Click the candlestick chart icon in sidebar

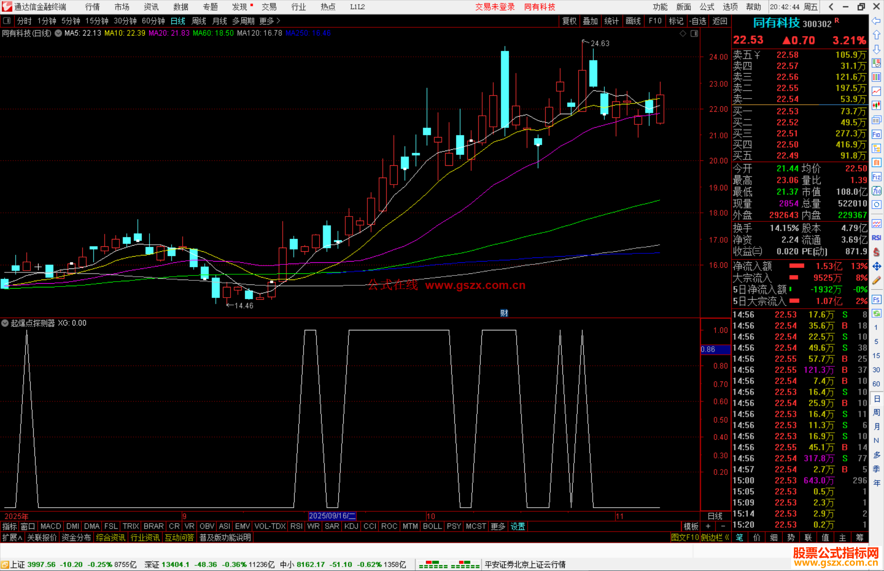click(x=876, y=106)
